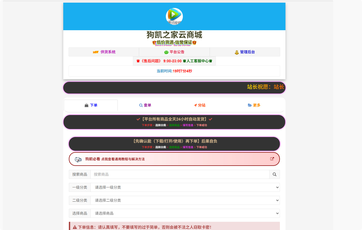Click the 二级分类 label
This screenshot has height=230, width=362.
click(80, 200)
